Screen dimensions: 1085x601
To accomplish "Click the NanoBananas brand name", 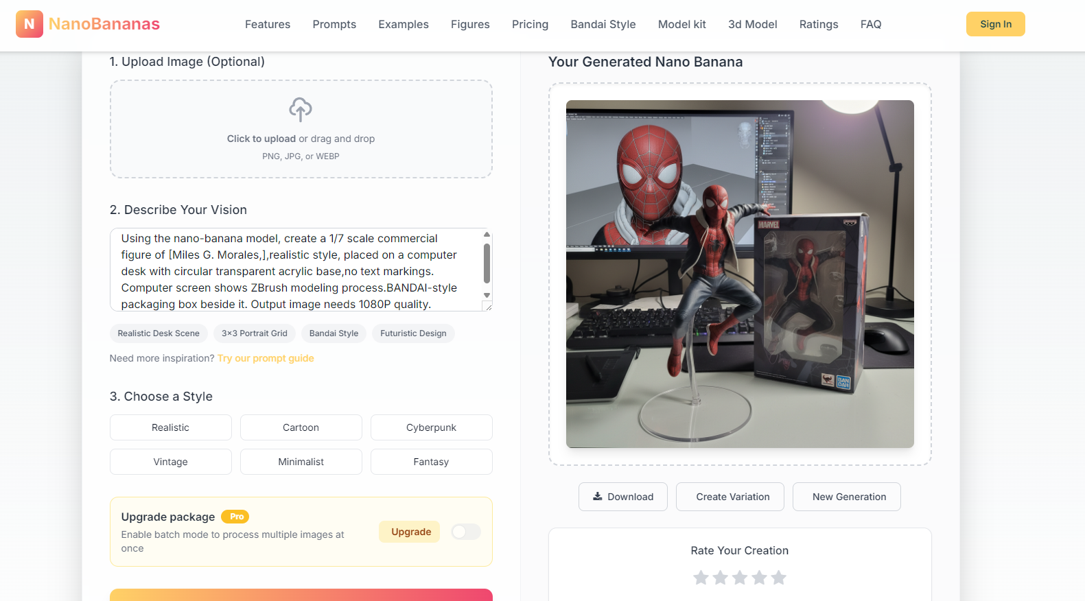I will click(104, 24).
